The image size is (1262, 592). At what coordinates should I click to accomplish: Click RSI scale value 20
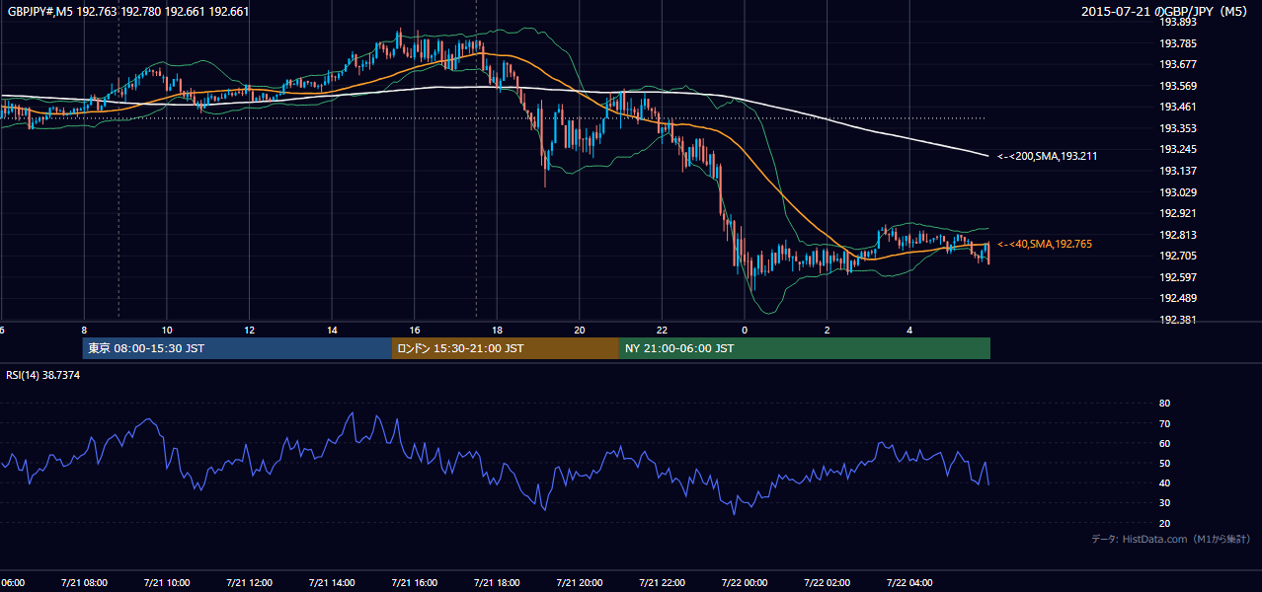1165,523
